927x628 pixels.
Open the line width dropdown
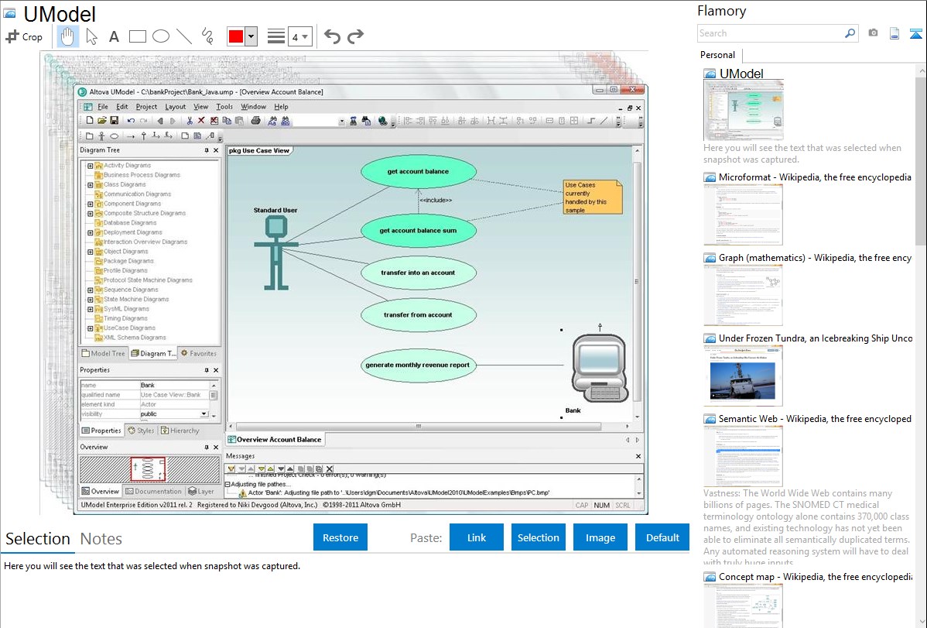click(x=299, y=36)
